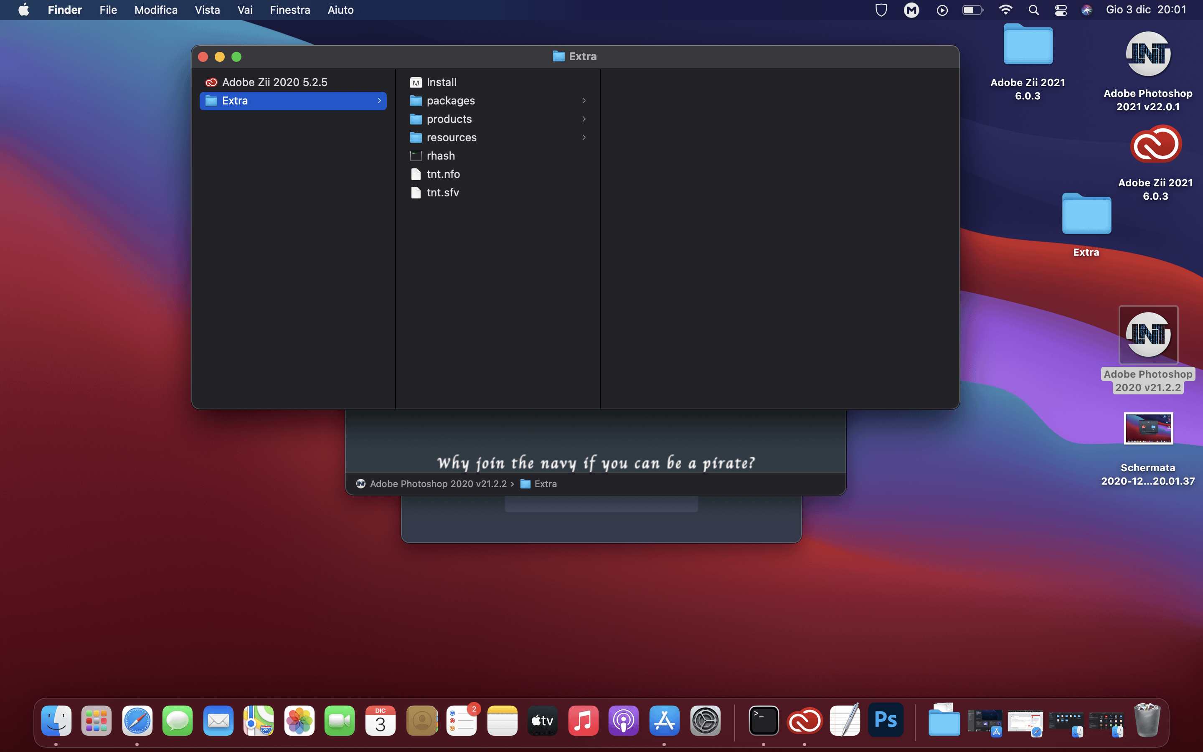This screenshot has height=752, width=1203.
Task: Open the Vista menu
Action: 207,10
